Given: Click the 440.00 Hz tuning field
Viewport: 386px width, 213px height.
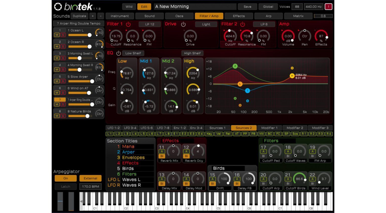Looking at the screenshot, I should click(314, 7).
